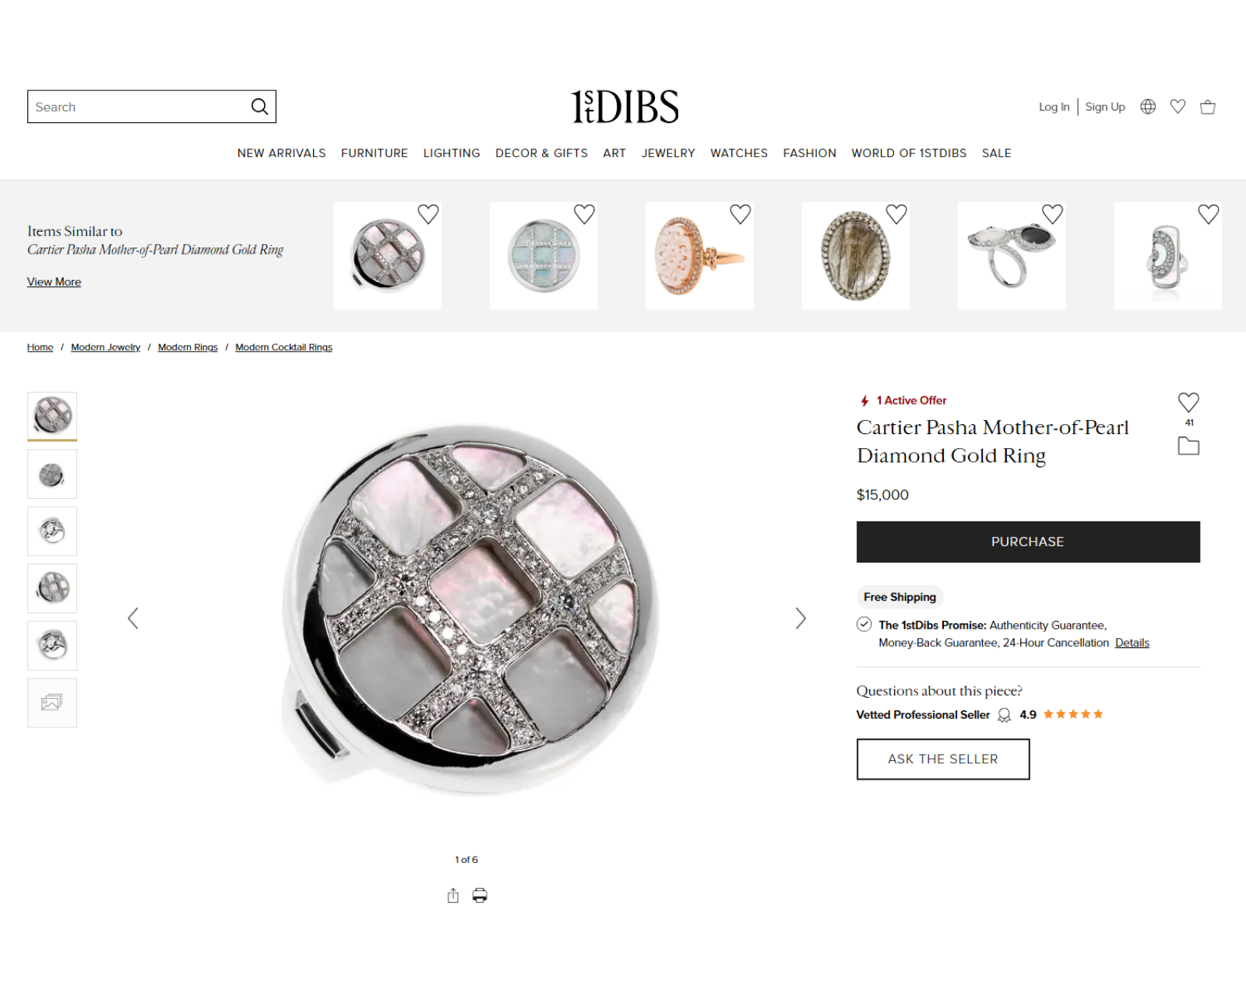Open the globe language/region icon
Image resolution: width=1246 pixels, height=996 pixels.
coord(1148,107)
